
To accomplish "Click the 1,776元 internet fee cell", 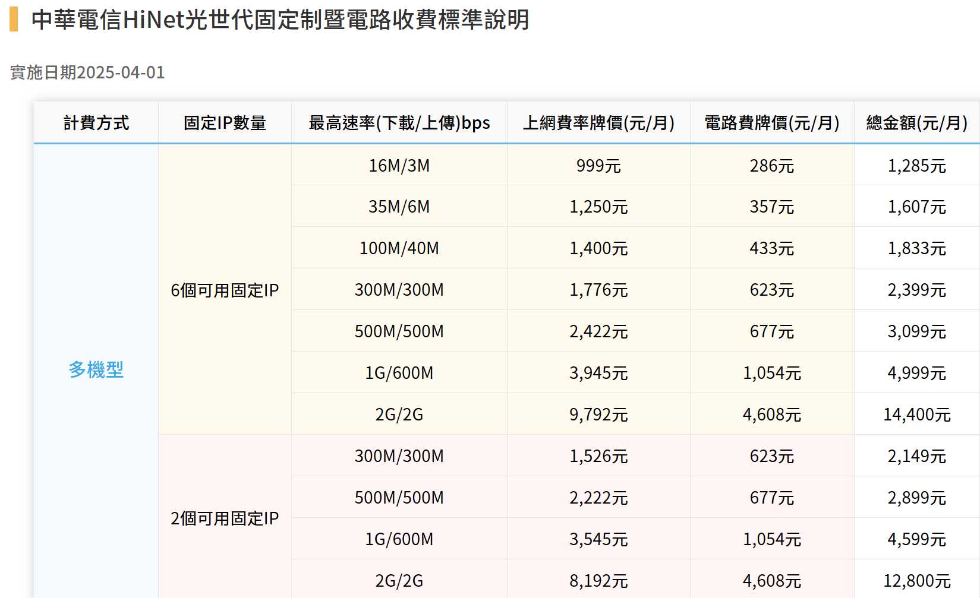I will click(x=598, y=290).
